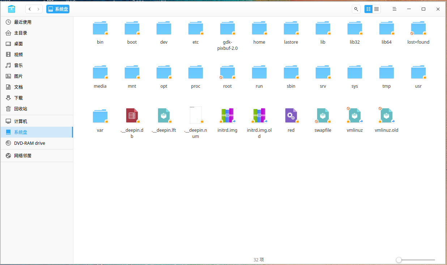447x265 pixels.
Task: Select the swapfile icon
Action: [323, 116]
